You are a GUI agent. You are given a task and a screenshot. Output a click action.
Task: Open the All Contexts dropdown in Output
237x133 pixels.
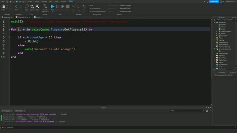tap(20, 111)
